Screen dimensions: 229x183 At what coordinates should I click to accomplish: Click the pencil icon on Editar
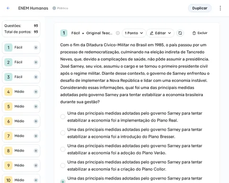pyautogui.click(x=152, y=33)
